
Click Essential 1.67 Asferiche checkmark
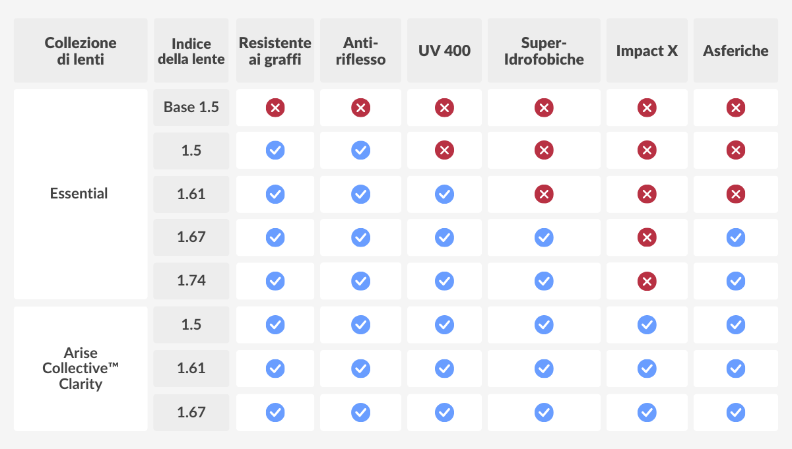[x=735, y=237]
